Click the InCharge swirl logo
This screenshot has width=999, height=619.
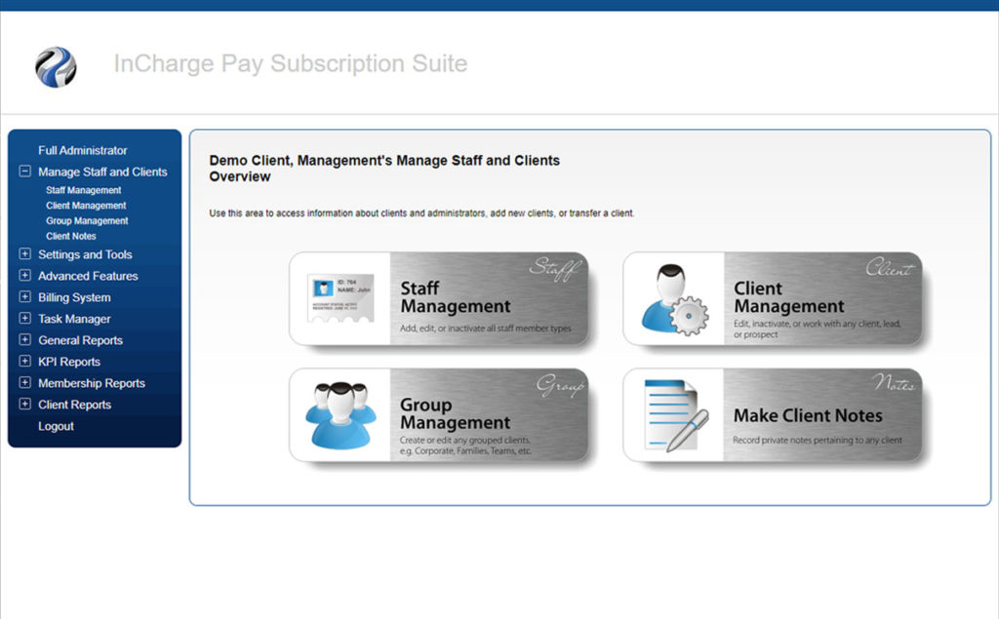(x=56, y=67)
